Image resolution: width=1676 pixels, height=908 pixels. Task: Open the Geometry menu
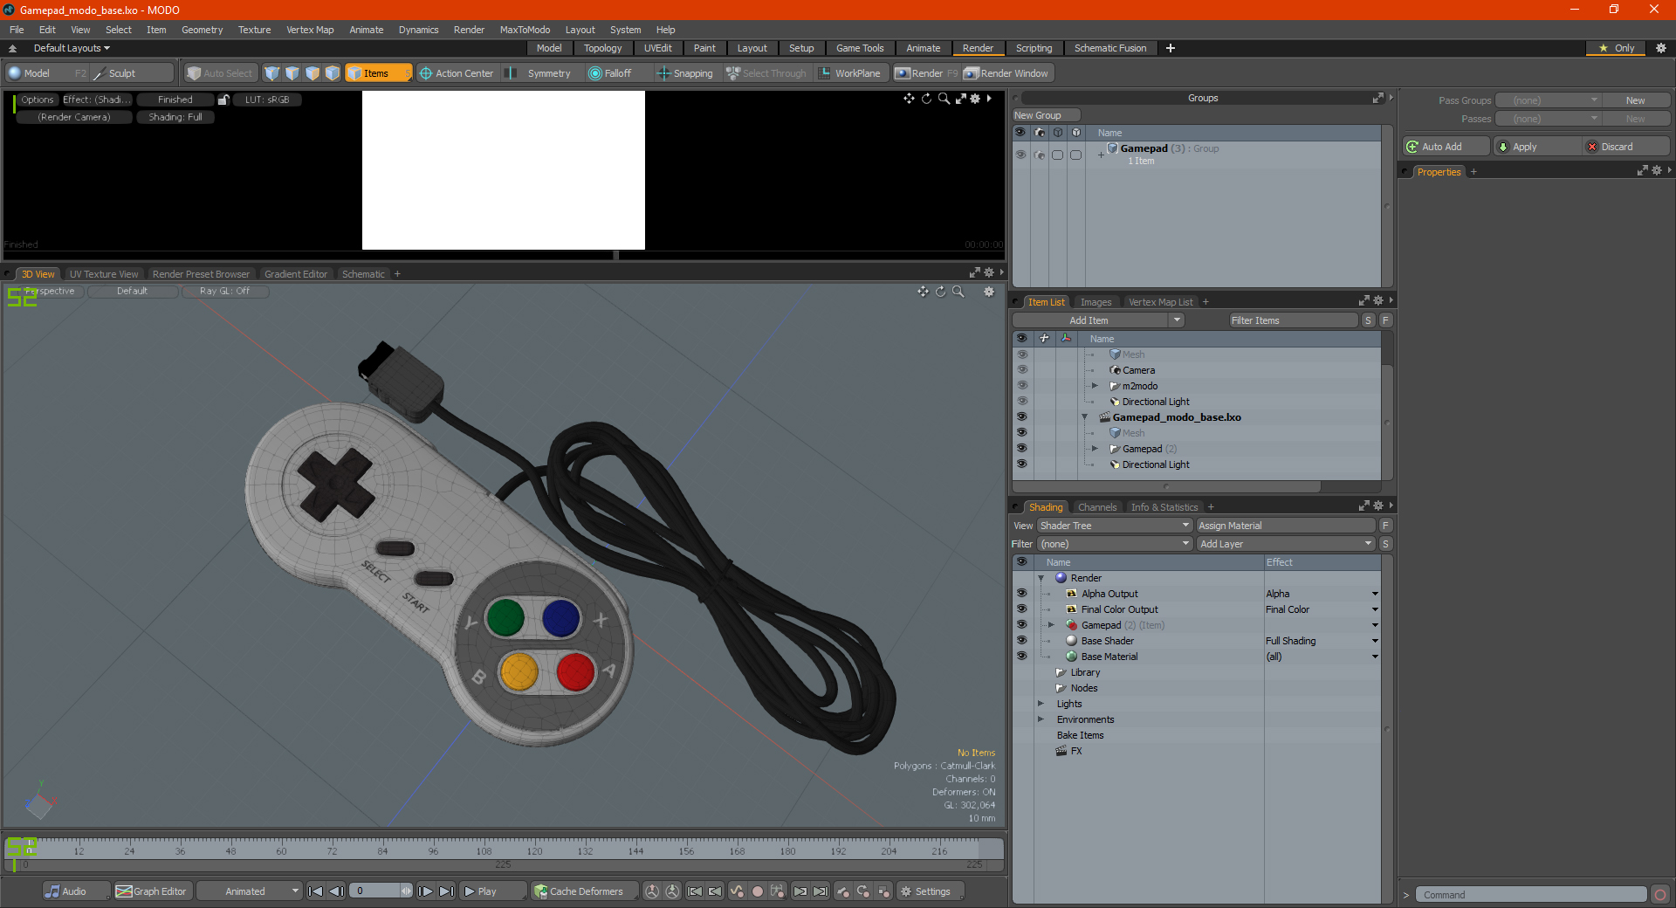point(202,30)
